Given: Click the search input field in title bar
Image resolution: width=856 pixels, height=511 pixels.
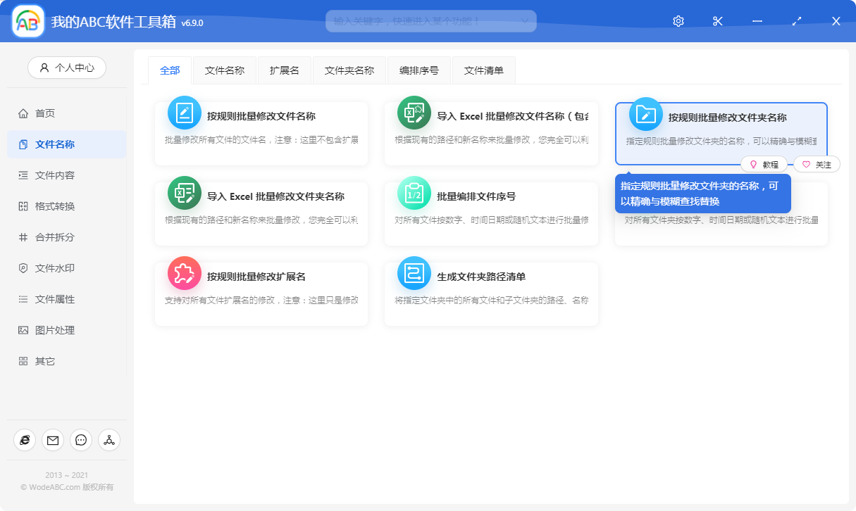Looking at the screenshot, I should click(423, 20).
